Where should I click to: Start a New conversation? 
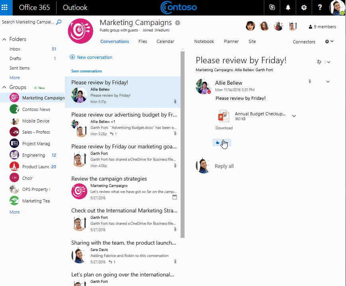tap(91, 57)
